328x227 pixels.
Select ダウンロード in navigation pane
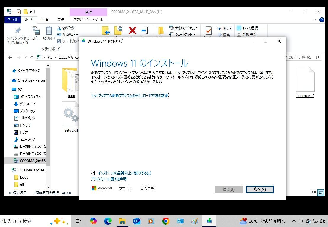25,104
